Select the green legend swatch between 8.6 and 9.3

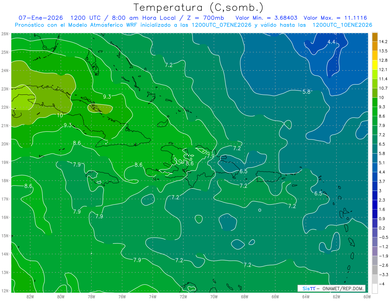pos(375,111)
